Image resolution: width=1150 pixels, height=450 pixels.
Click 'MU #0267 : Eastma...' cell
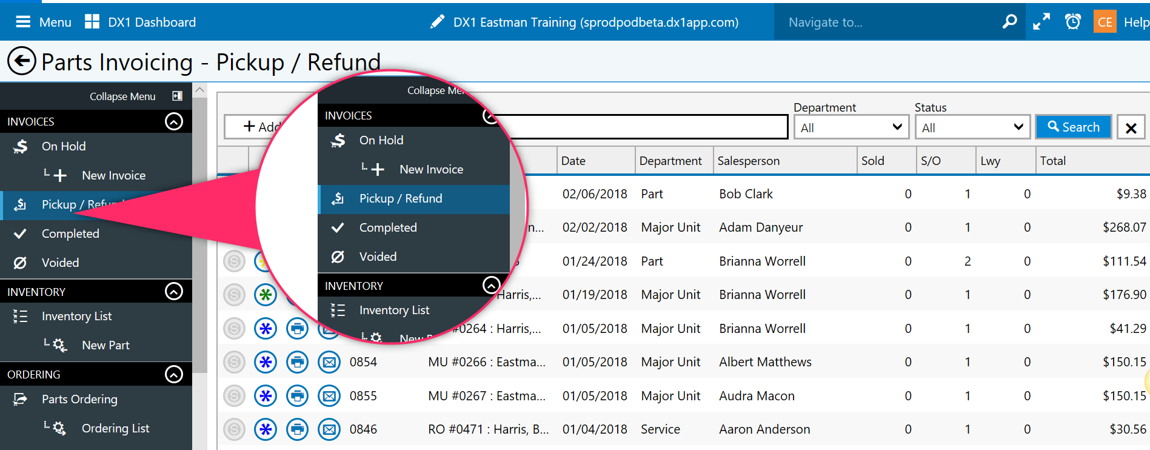[x=487, y=396]
